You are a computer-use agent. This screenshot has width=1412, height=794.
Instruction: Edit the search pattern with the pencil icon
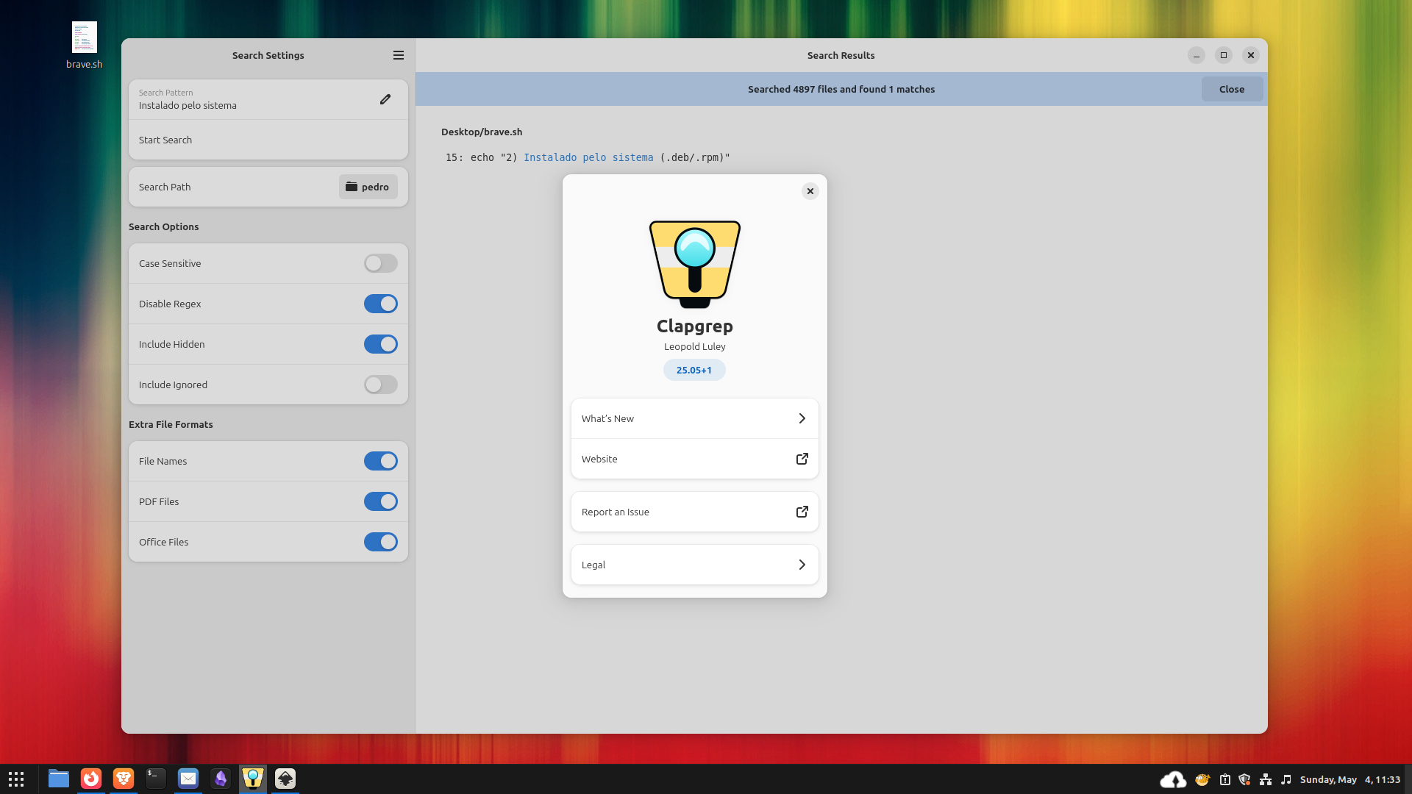(x=385, y=99)
